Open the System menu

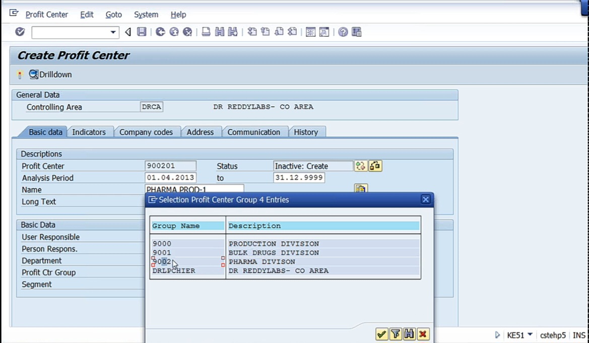[x=146, y=15]
